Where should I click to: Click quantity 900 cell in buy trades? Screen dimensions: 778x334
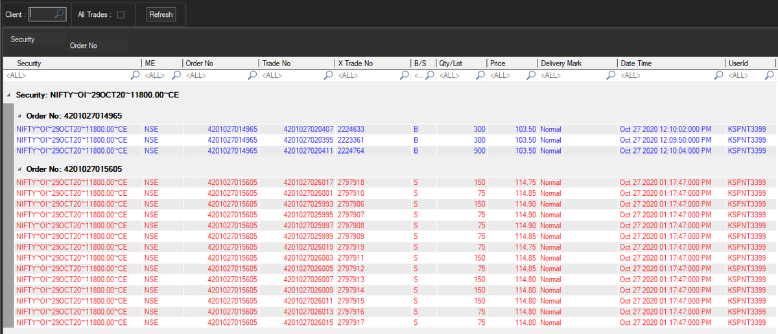pyautogui.click(x=462, y=150)
